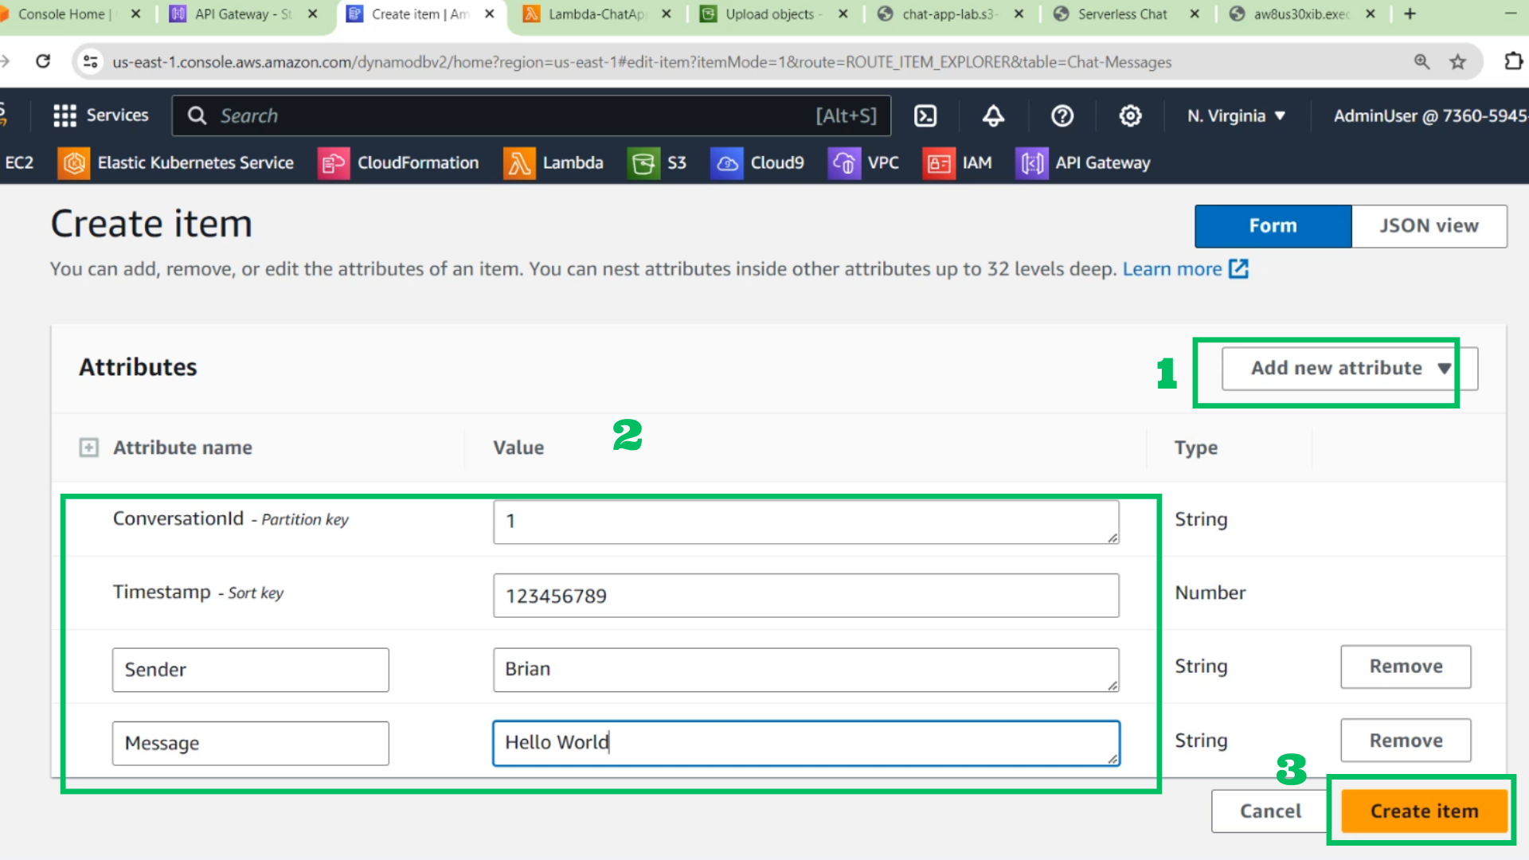Open API Gateway service shortcut
1529x860 pixels.
(1083, 163)
